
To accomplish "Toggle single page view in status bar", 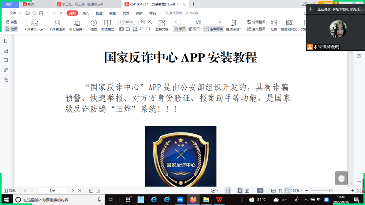I will point(240,191).
